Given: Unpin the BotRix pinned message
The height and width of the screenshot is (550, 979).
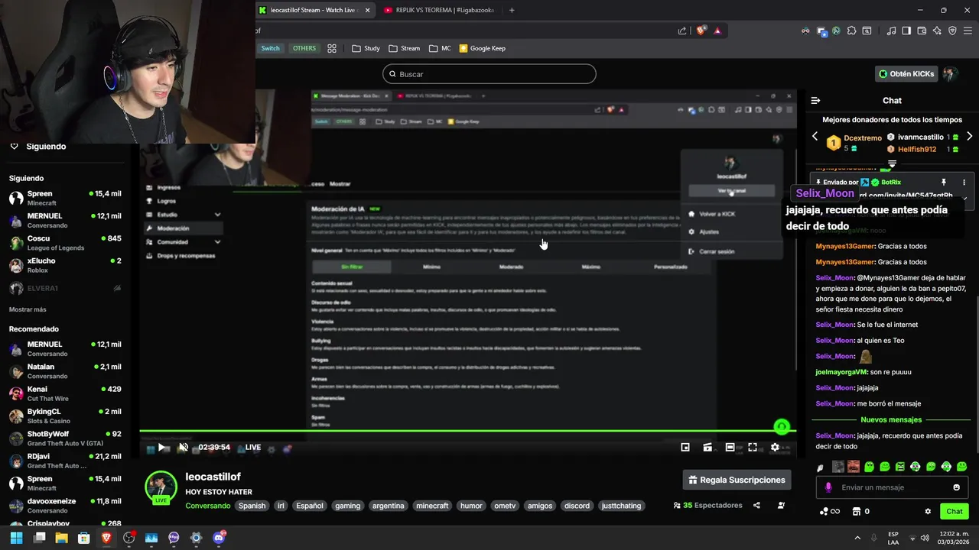Looking at the screenshot, I should point(943,183).
